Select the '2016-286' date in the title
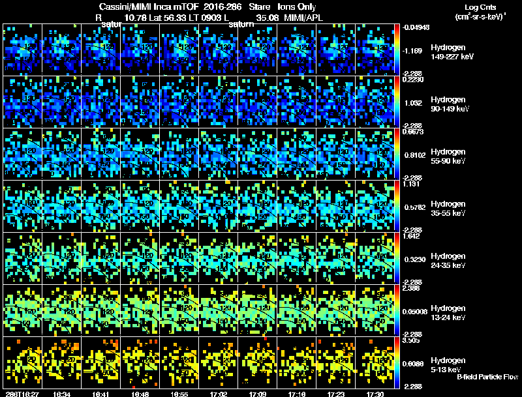 click(x=223, y=7)
